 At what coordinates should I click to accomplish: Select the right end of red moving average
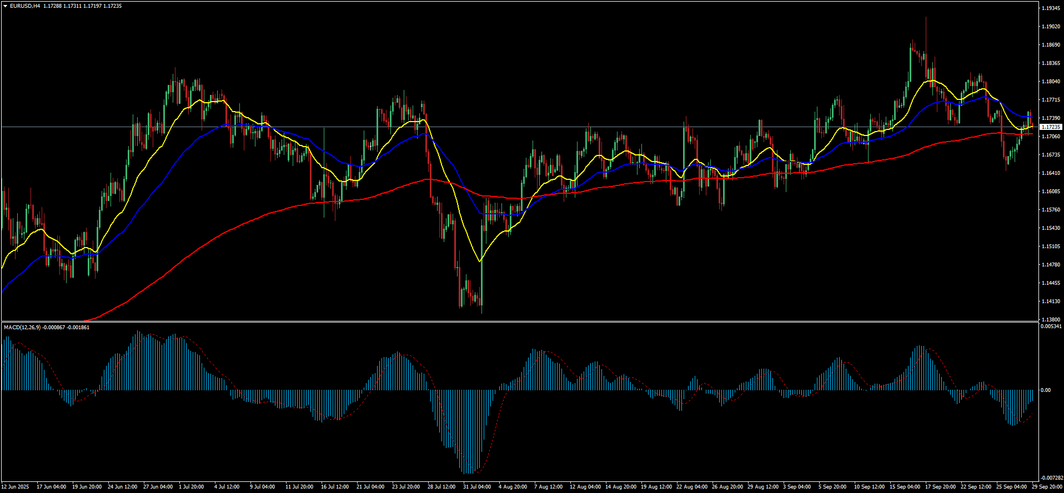1033,134
